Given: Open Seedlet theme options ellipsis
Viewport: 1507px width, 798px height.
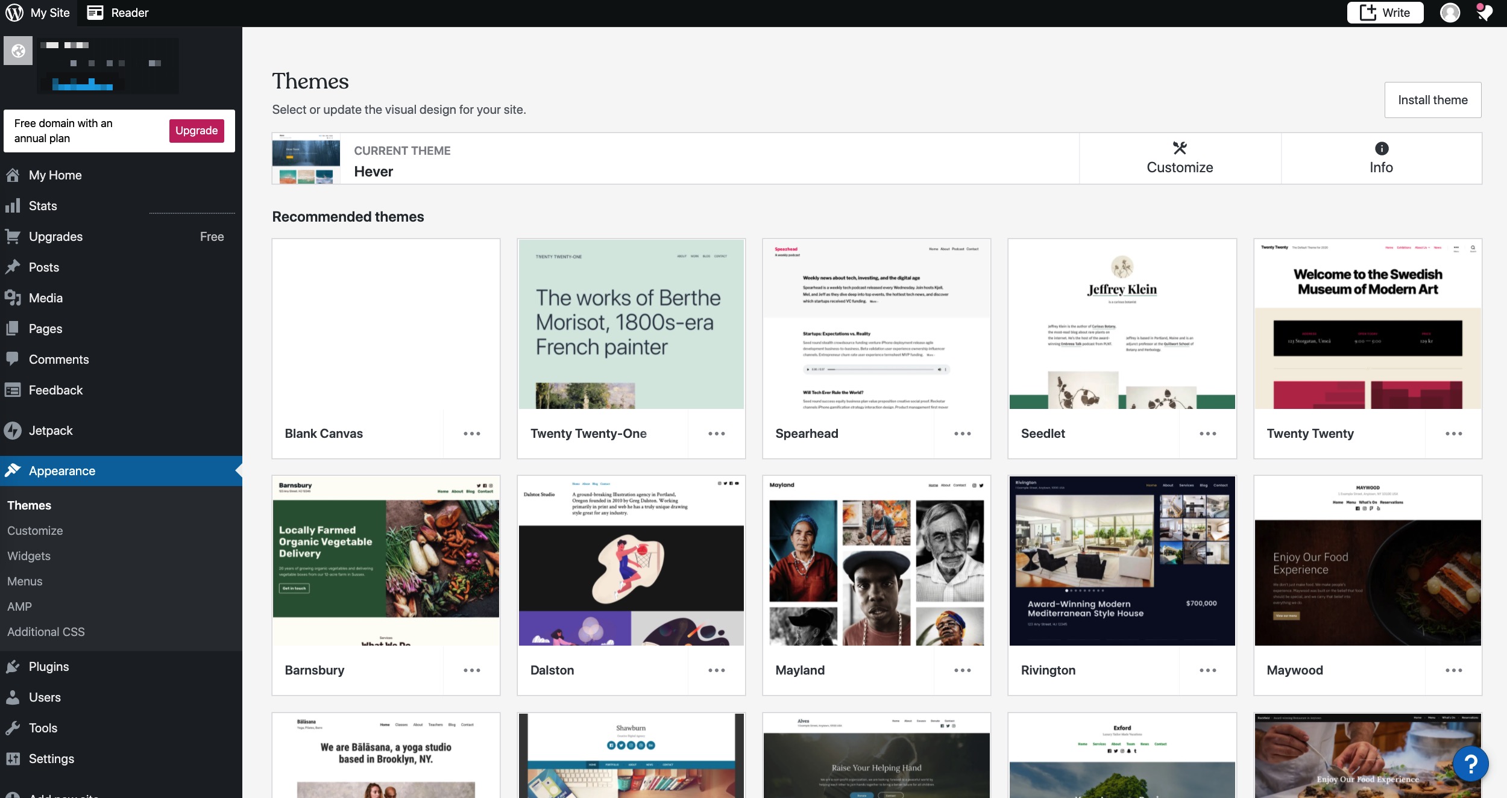Looking at the screenshot, I should point(1208,434).
